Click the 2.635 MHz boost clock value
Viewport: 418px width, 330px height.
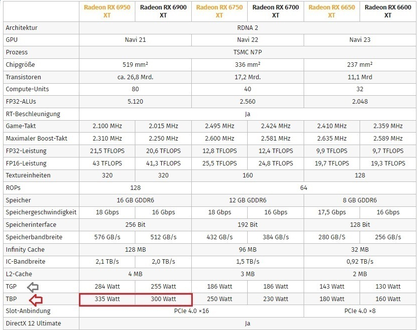click(x=332, y=139)
